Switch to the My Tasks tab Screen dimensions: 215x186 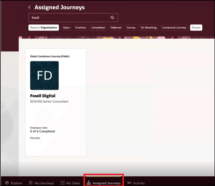click(70, 183)
